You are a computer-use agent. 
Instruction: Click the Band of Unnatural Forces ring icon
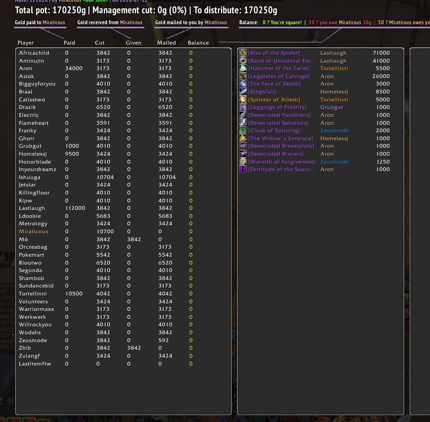243,60
